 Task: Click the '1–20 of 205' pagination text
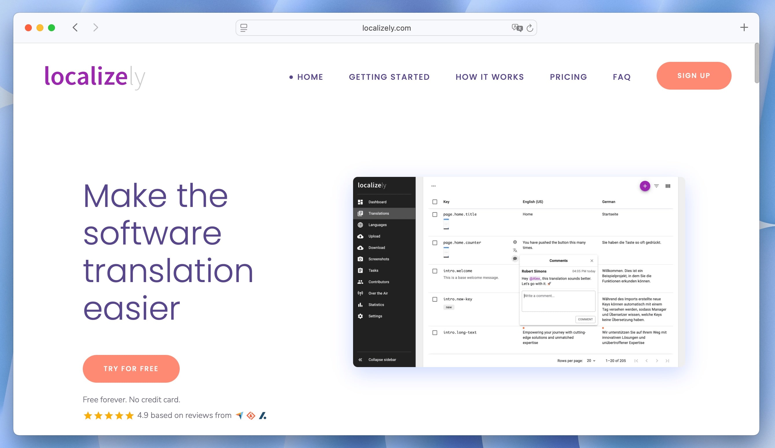tap(615, 360)
